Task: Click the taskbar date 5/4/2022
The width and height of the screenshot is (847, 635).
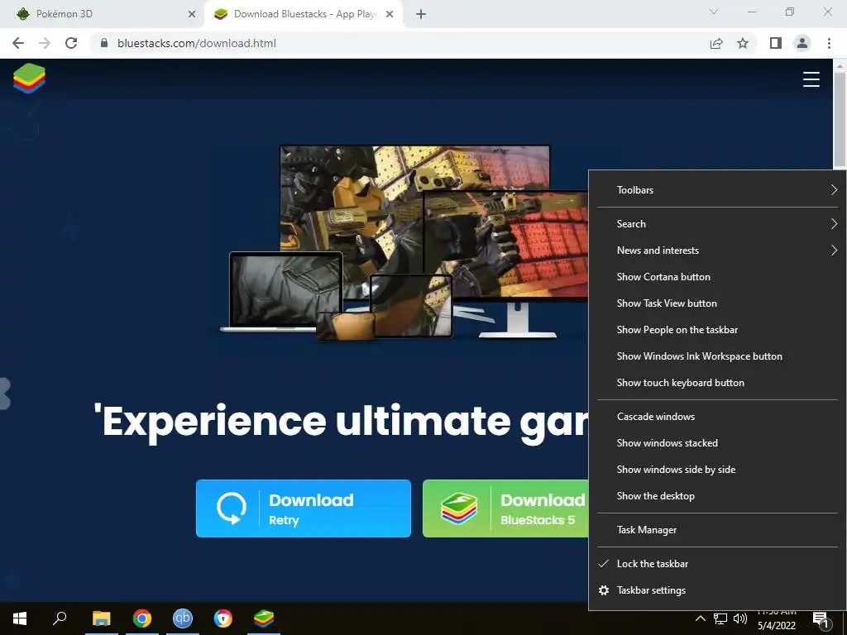Action: (x=776, y=625)
